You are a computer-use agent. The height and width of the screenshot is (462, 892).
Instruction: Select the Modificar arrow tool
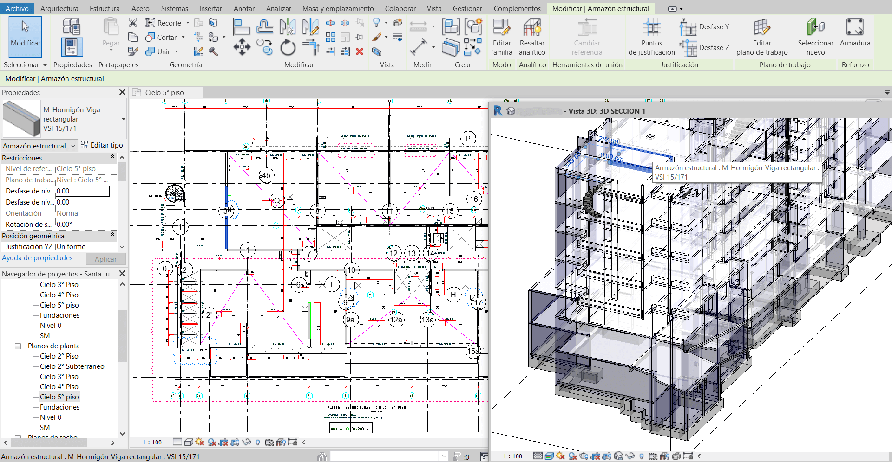25,36
